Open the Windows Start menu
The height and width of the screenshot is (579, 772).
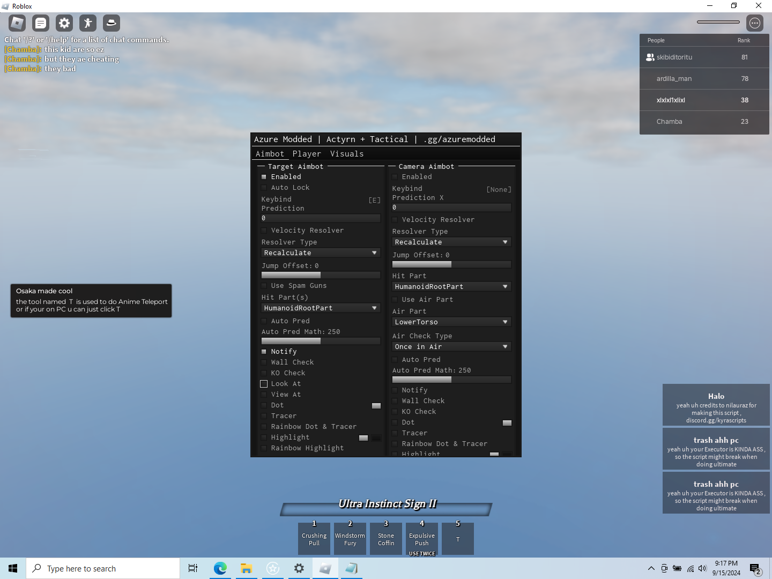[13, 568]
